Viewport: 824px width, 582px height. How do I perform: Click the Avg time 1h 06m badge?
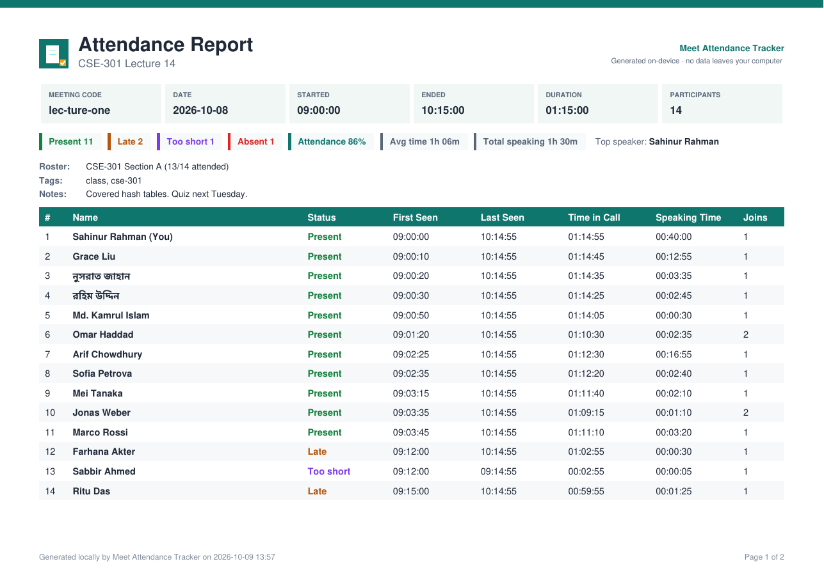424,141
